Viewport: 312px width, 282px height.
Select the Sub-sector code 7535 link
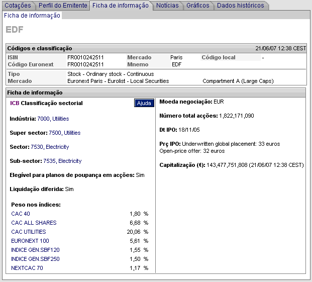[49, 161]
